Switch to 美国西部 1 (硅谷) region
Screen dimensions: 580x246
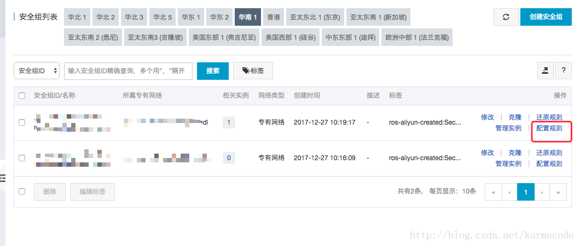291,37
